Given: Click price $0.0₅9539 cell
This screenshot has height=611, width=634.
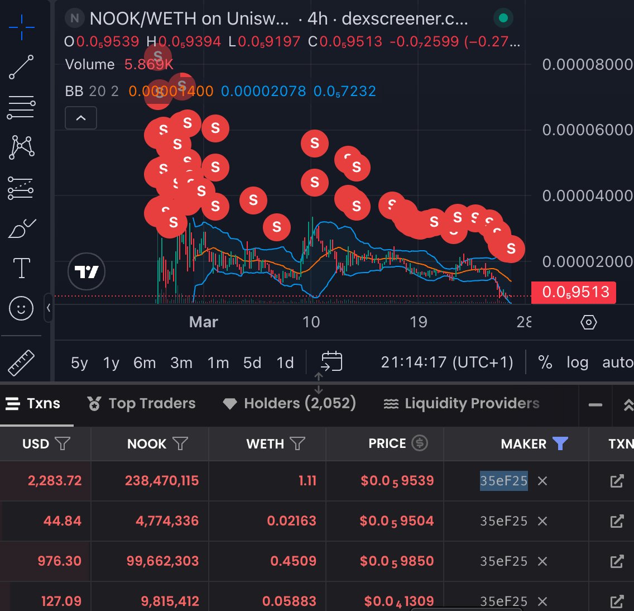Looking at the screenshot, I should pyautogui.click(x=397, y=481).
